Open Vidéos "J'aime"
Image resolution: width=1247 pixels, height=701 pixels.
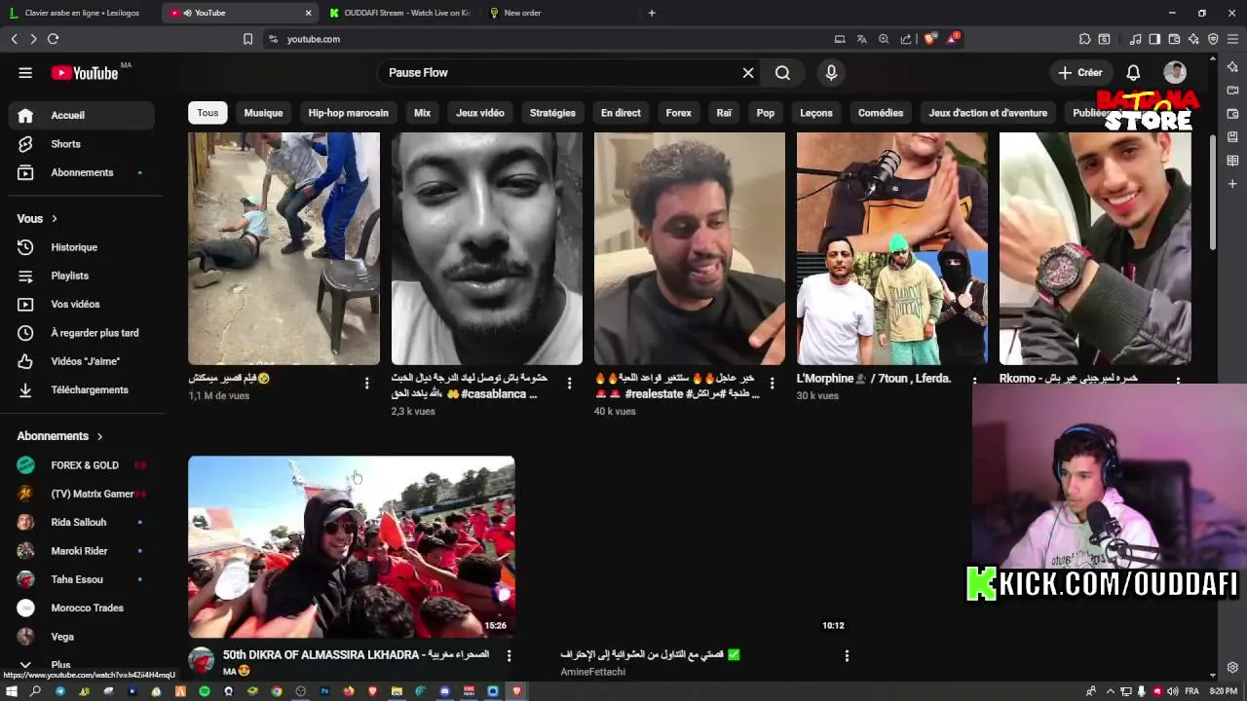pyautogui.click(x=82, y=361)
